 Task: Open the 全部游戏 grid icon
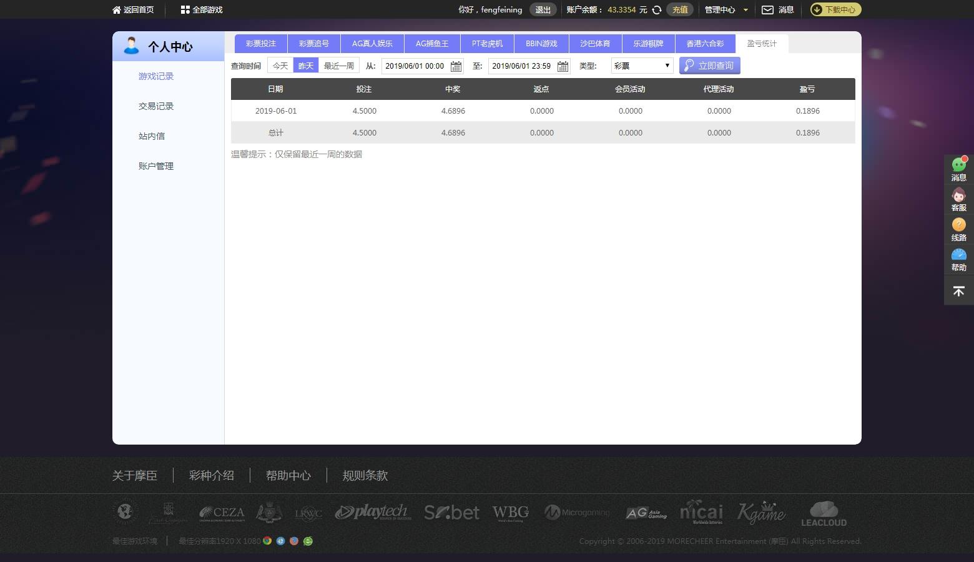(x=185, y=9)
